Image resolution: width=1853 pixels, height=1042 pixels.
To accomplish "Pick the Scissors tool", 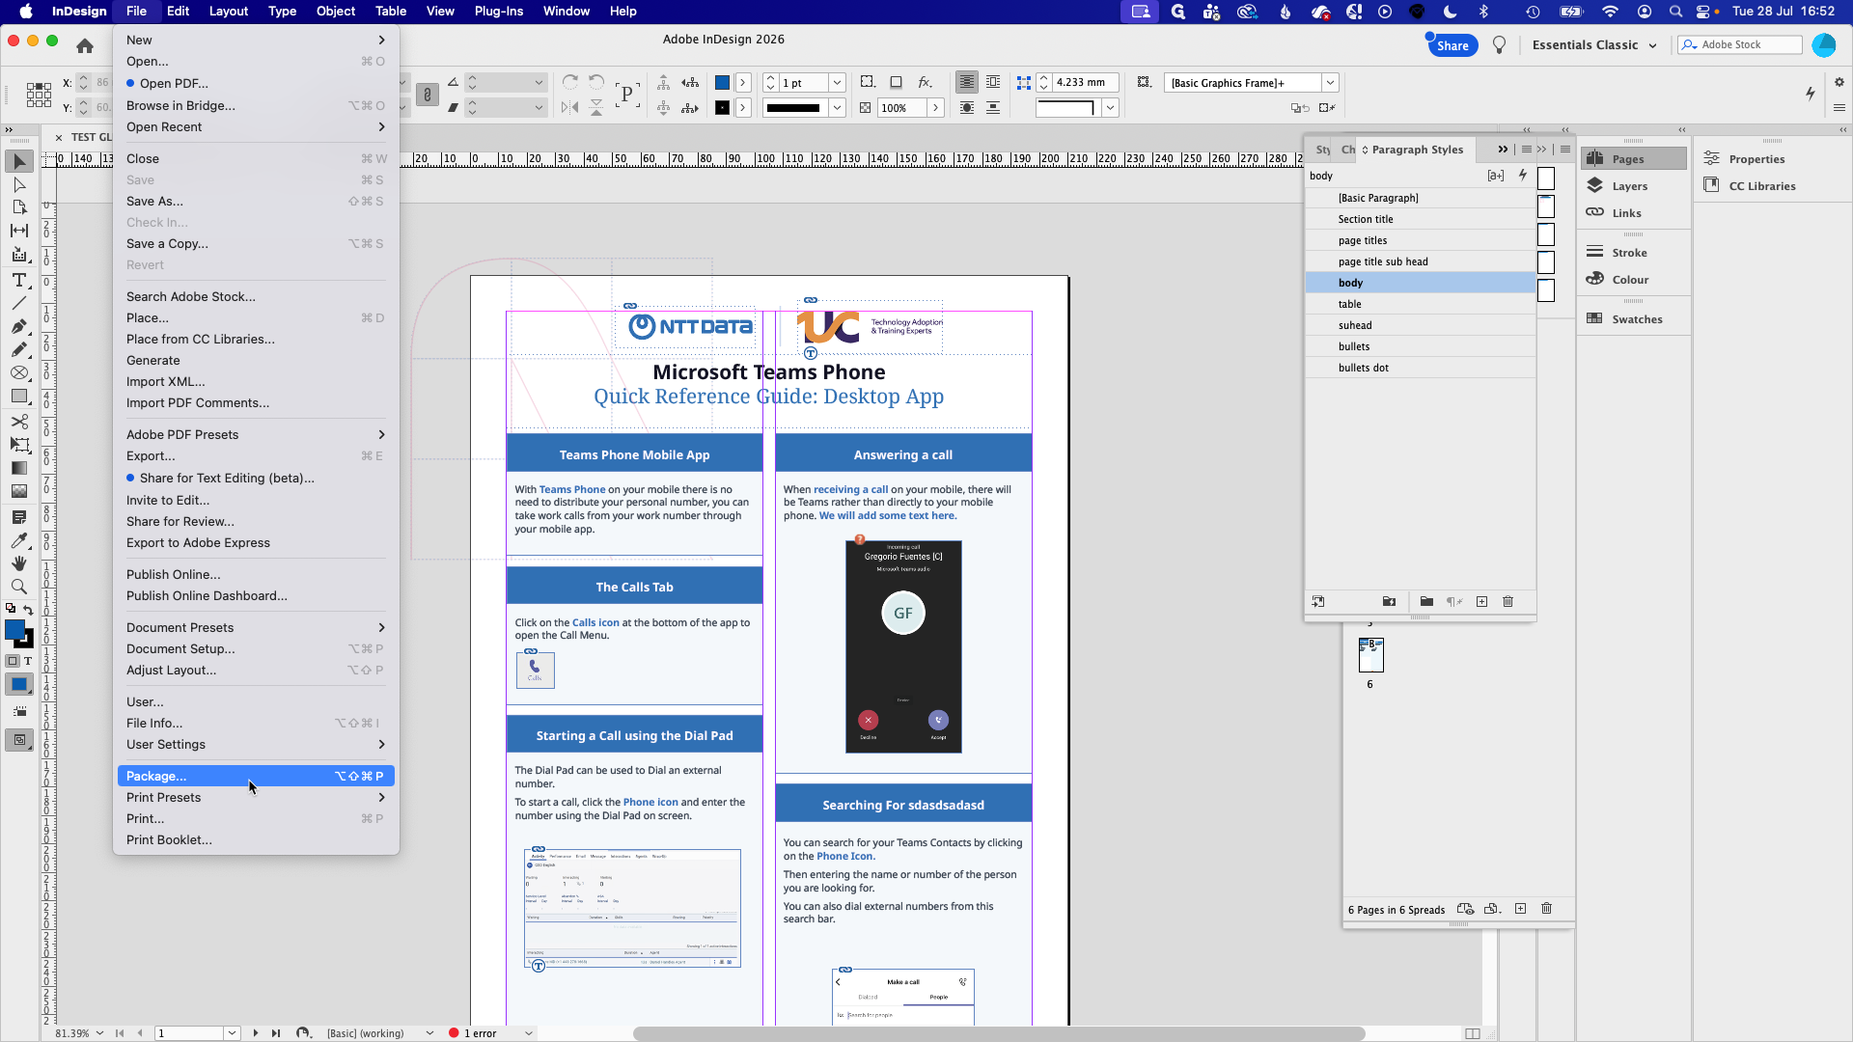I will click(18, 422).
